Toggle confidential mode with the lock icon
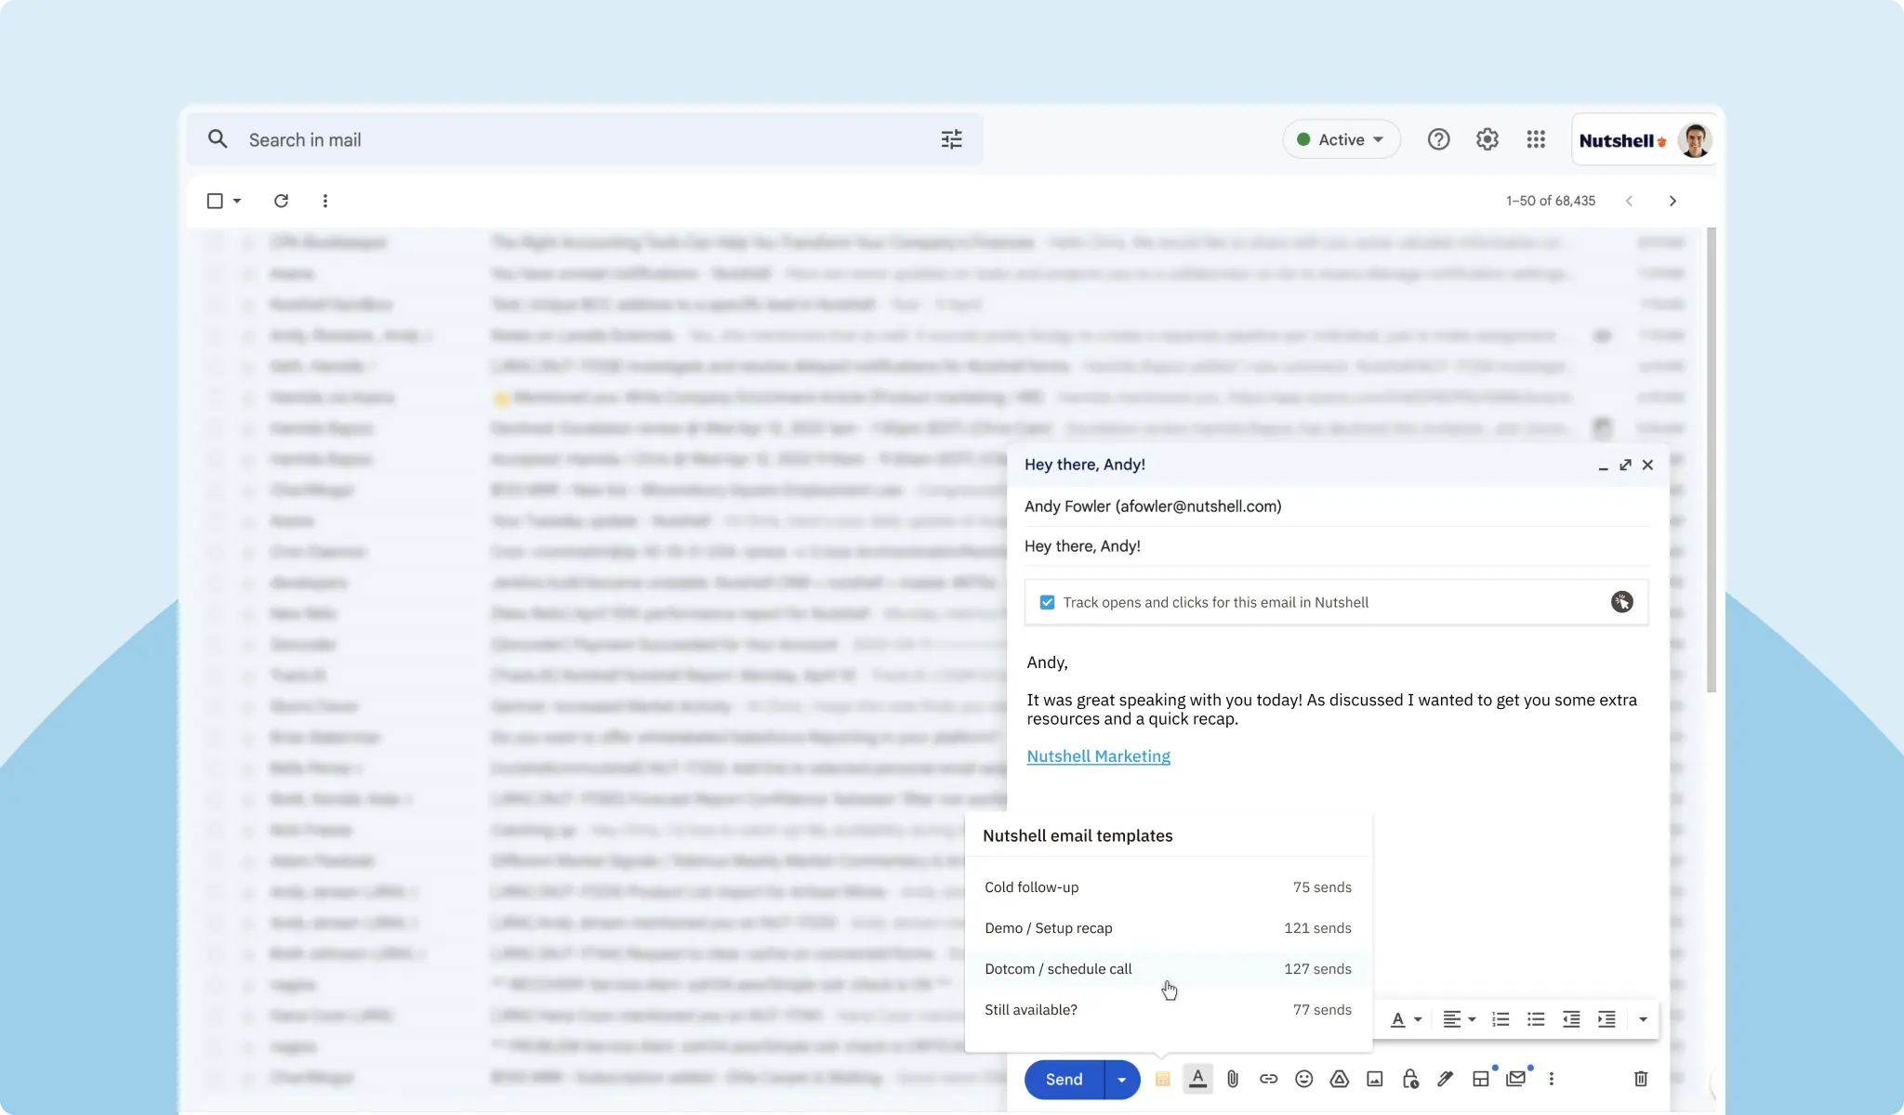The image size is (1904, 1115). pos(1409,1079)
